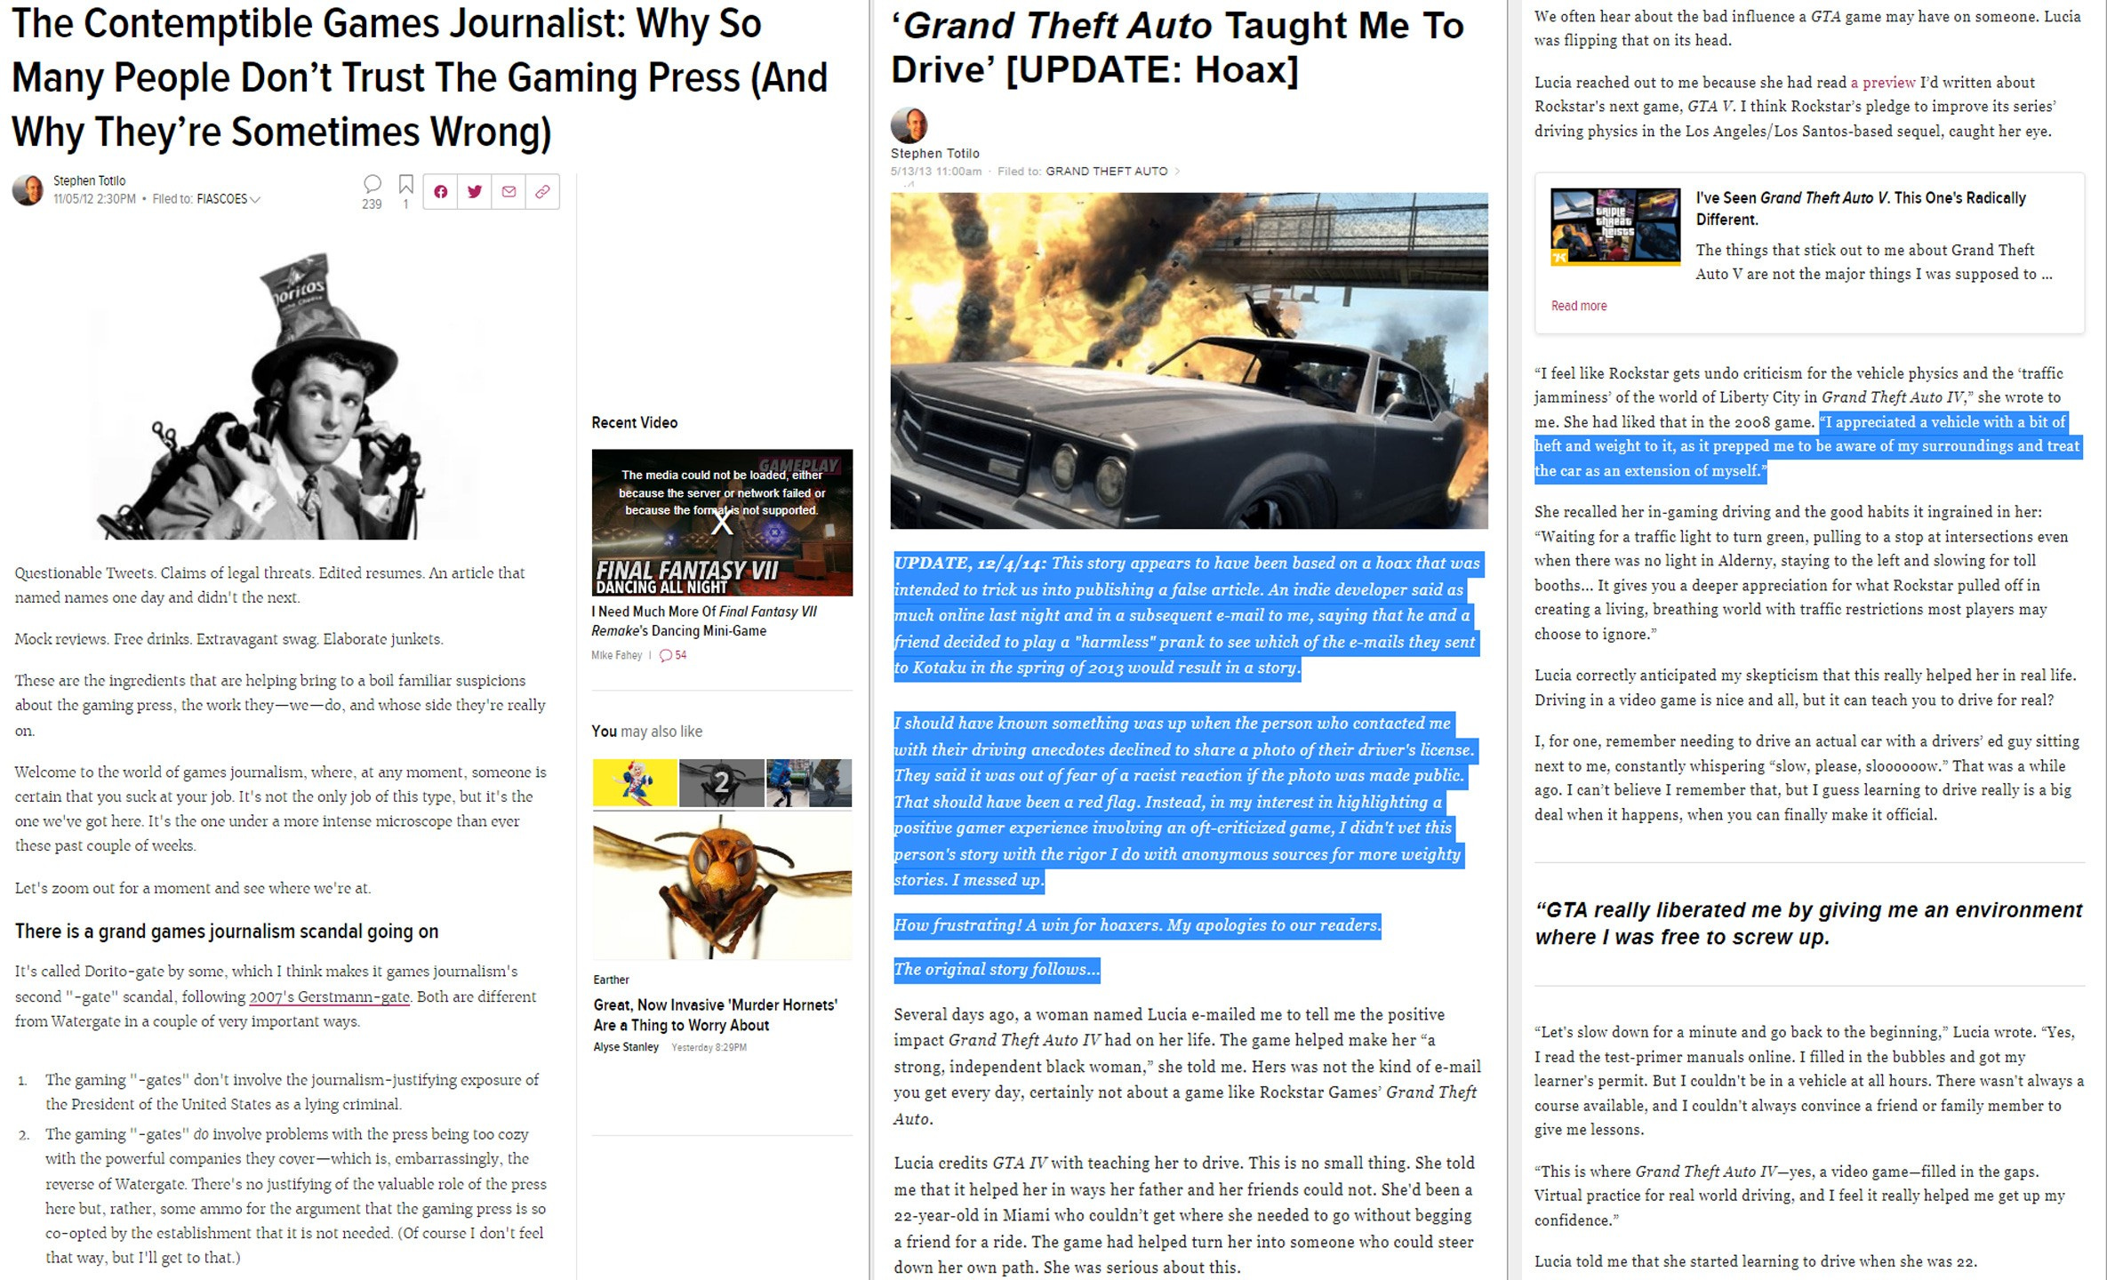This screenshot has width=2107, height=1280.
Task: Share article via Facebook icon
Action: (441, 191)
